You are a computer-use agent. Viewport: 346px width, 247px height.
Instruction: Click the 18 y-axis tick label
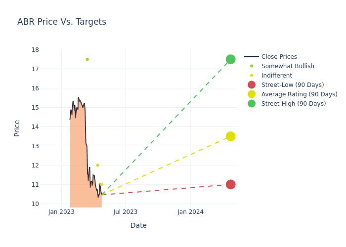point(36,50)
